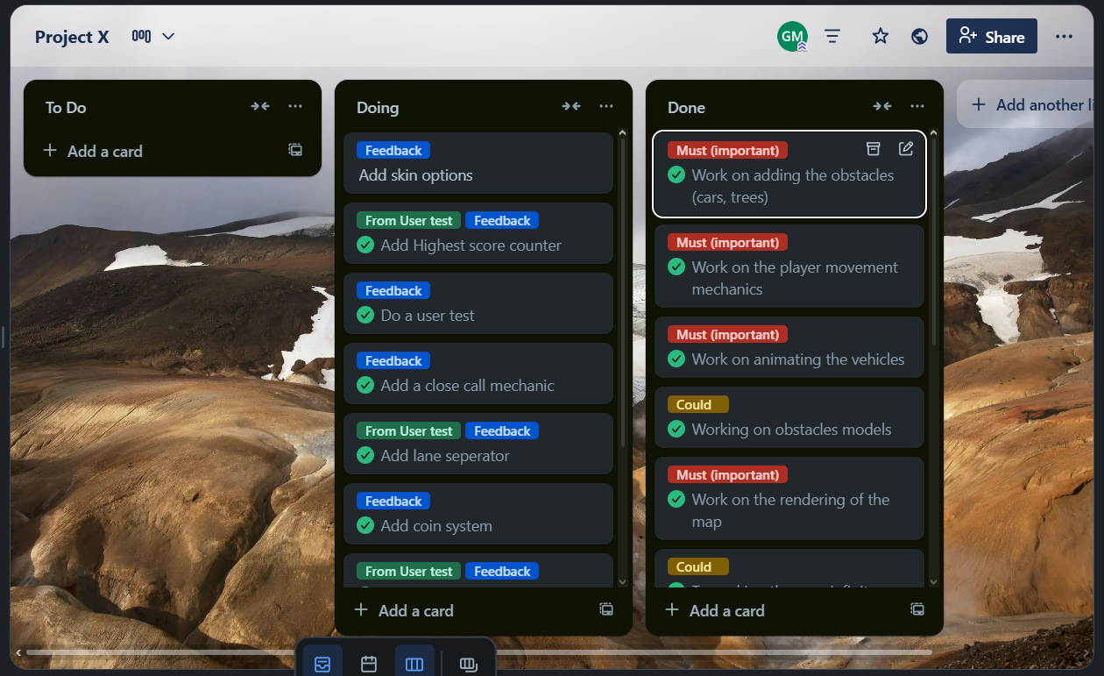Image resolution: width=1104 pixels, height=676 pixels.
Task: Open the inbox tab in bottom bar
Action: [x=322, y=664]
